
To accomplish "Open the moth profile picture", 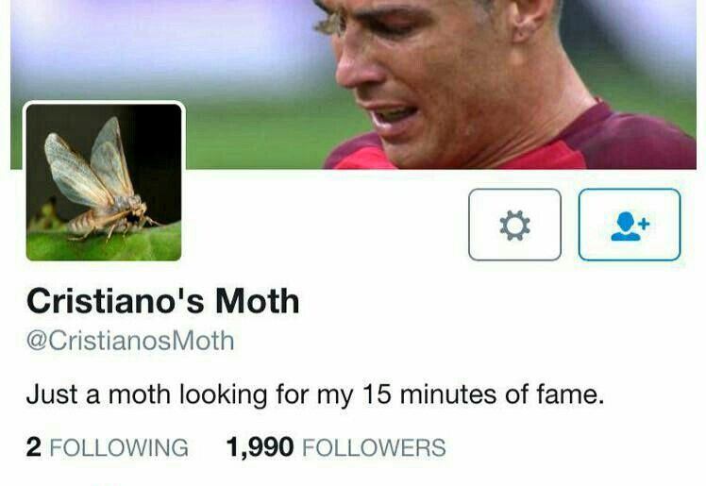I will coord(104,182).
